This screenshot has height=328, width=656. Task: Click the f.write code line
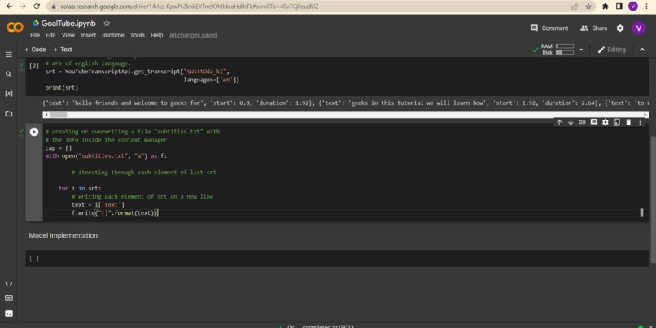coord(115,213)
